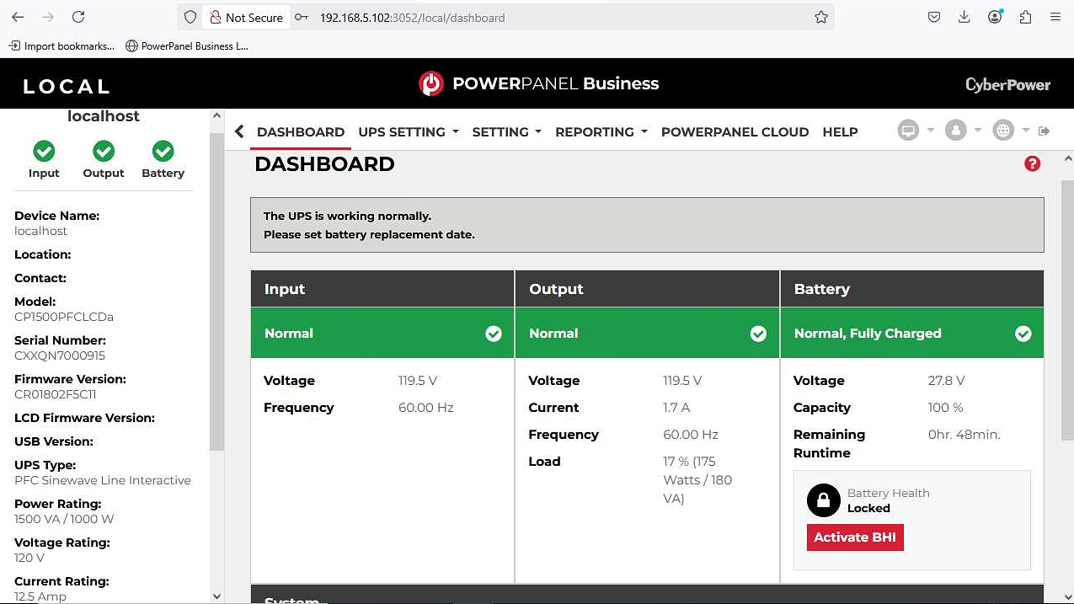
Task: Click the sidebar Battery status check icon
Action: tap(163, 151)
